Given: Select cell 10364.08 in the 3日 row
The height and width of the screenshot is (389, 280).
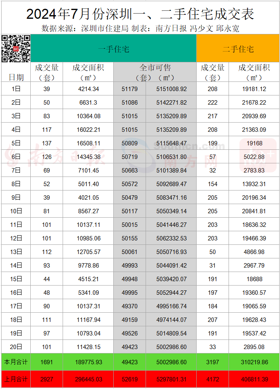Looking at the screenshot, I should pyautogui.click(x=89, y=116).
